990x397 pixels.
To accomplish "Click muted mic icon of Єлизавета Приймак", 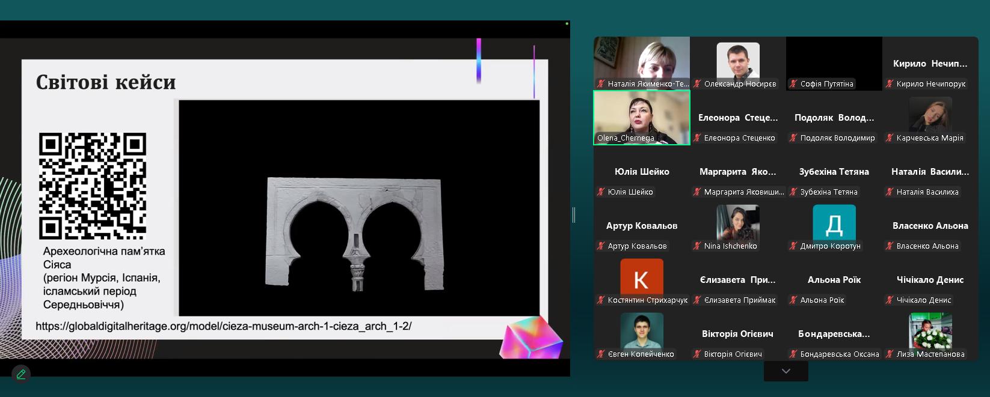I will tap(697, 300).
